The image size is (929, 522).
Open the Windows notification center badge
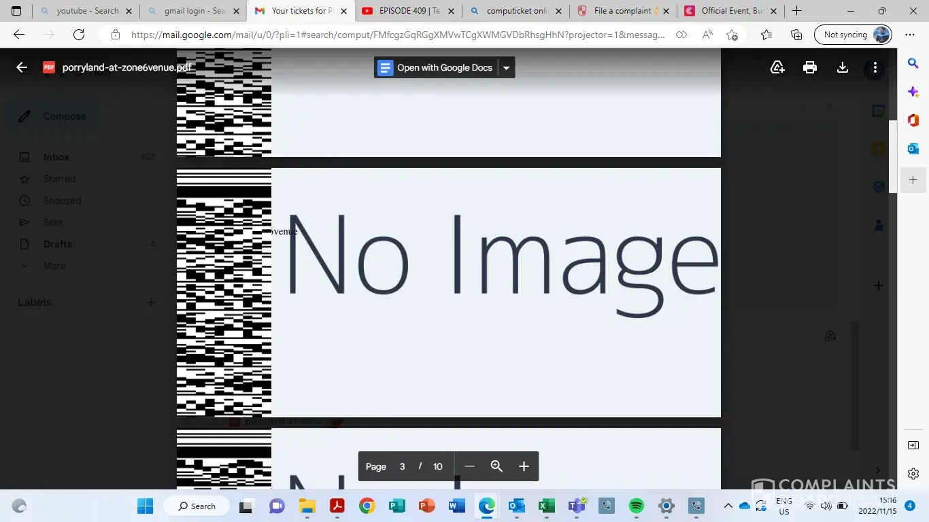pyautogui.click(x=910, y=506)
